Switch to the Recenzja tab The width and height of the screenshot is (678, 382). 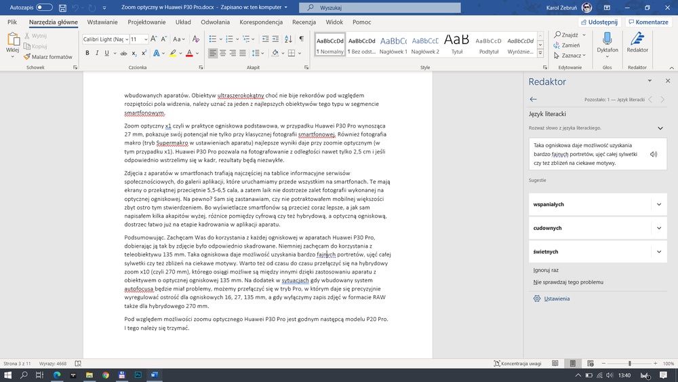[304, 22]
